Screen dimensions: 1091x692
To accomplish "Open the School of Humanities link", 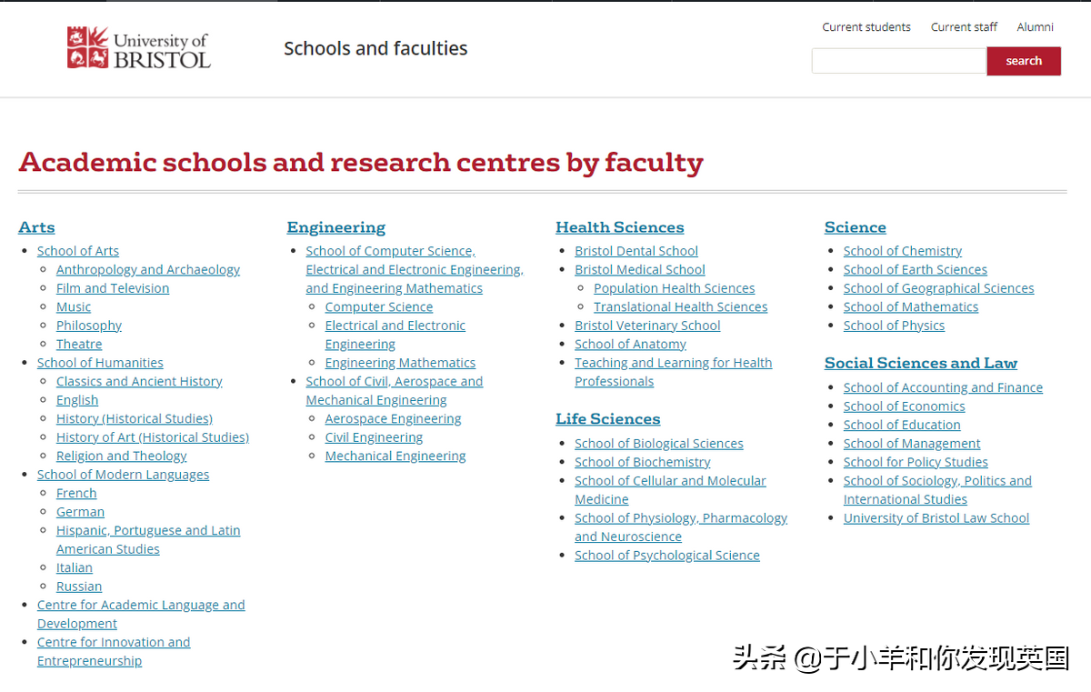I will [100, 363].
